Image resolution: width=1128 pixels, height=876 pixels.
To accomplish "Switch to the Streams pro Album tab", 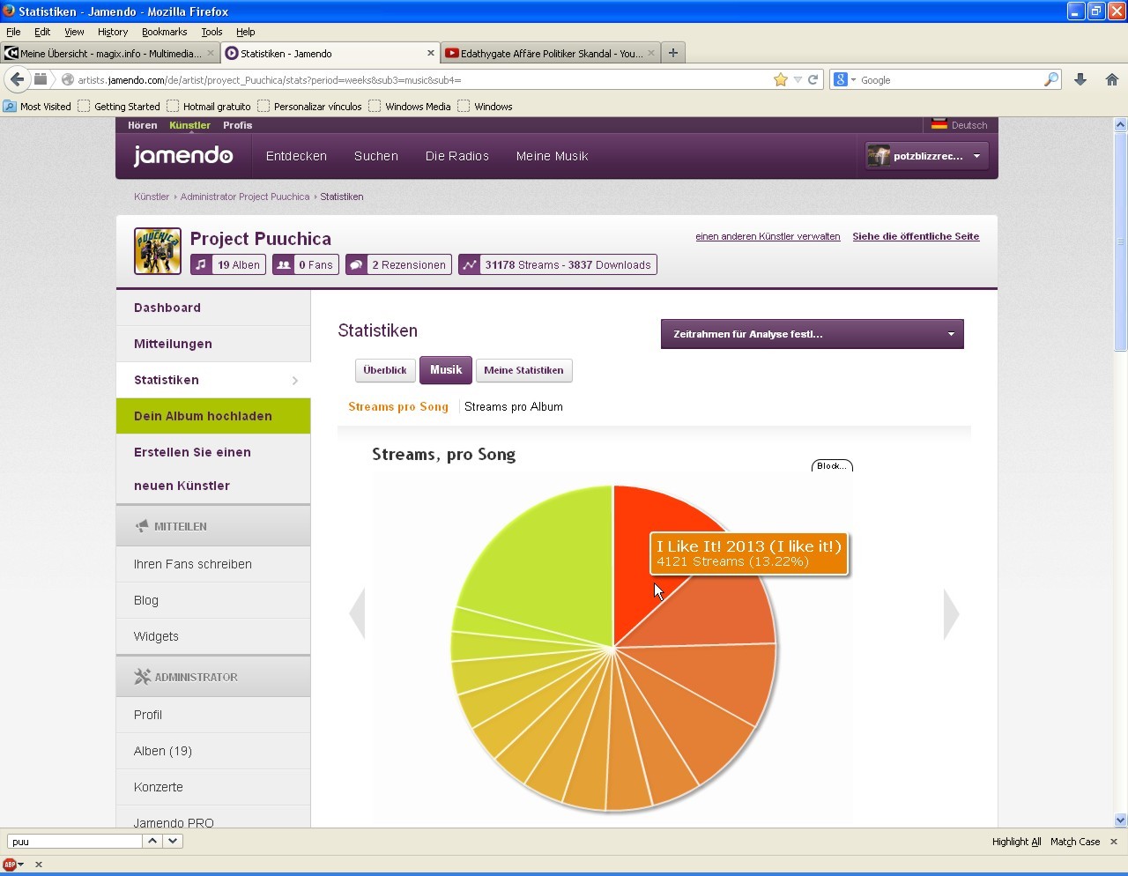I will (x=514, y=406).
